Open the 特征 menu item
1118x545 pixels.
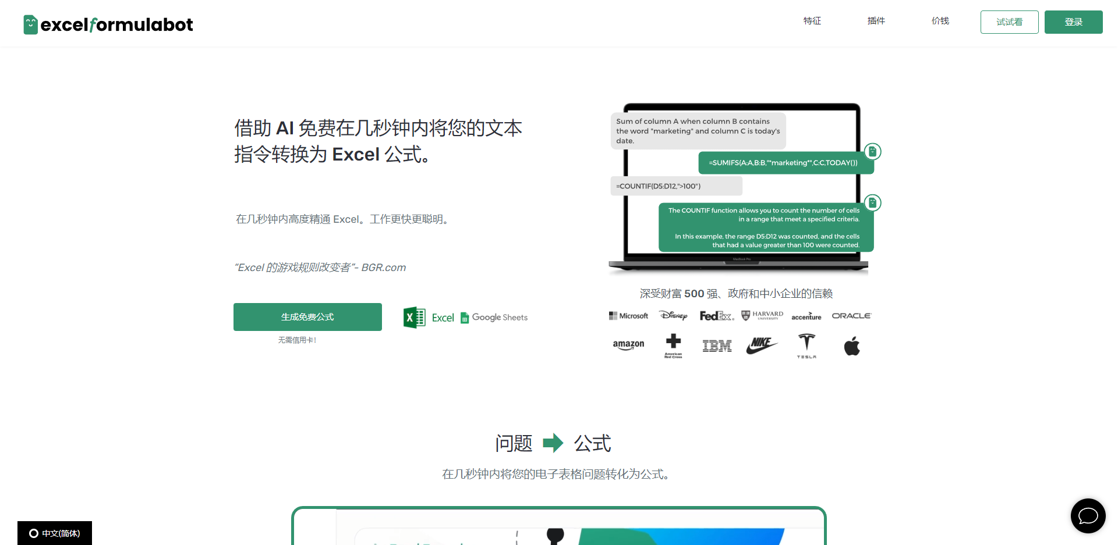pyautogui.click(x=812, y=21)
